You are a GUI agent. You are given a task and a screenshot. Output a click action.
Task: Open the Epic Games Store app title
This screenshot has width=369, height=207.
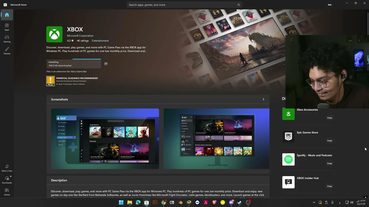tap(307, 133)
